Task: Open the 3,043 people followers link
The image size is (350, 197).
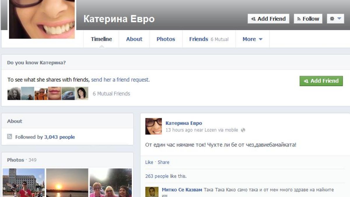Action: click(60, 137)
